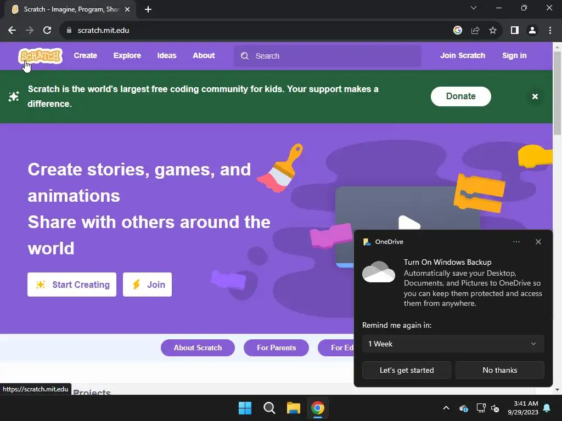Screen dimensions: 562x421
Task: Click the search magnifier icon in navbar
Action: pos(245,56)
